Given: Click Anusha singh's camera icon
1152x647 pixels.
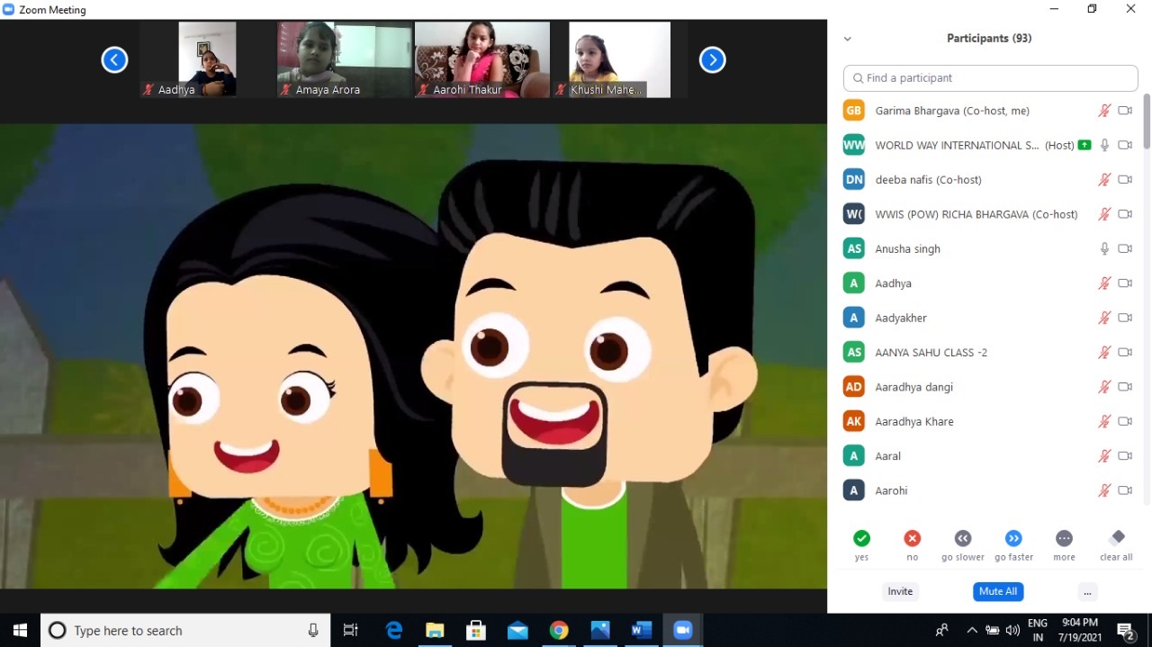Looking at the screenshot, I should pos(1125,248).
